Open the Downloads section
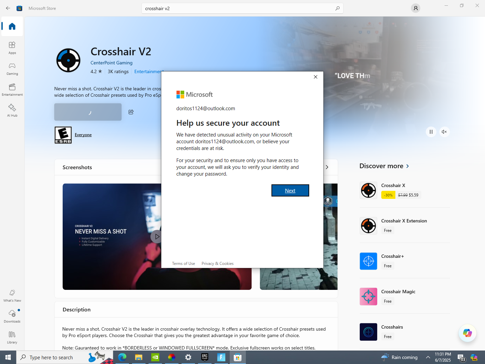The image size is (485, 364). 12,316
